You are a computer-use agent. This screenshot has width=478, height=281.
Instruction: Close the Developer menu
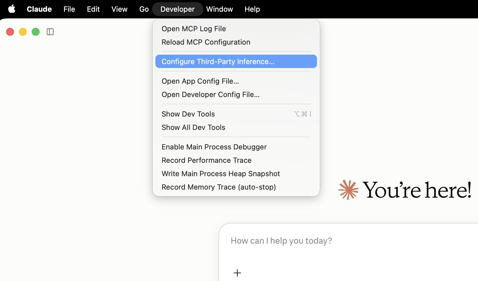178,9
